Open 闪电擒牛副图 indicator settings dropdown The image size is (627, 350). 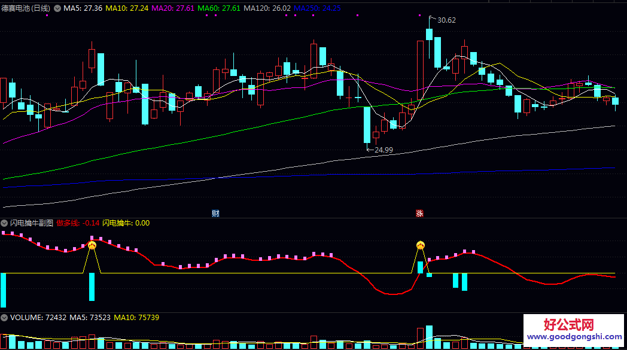click(x=4, y=223)
